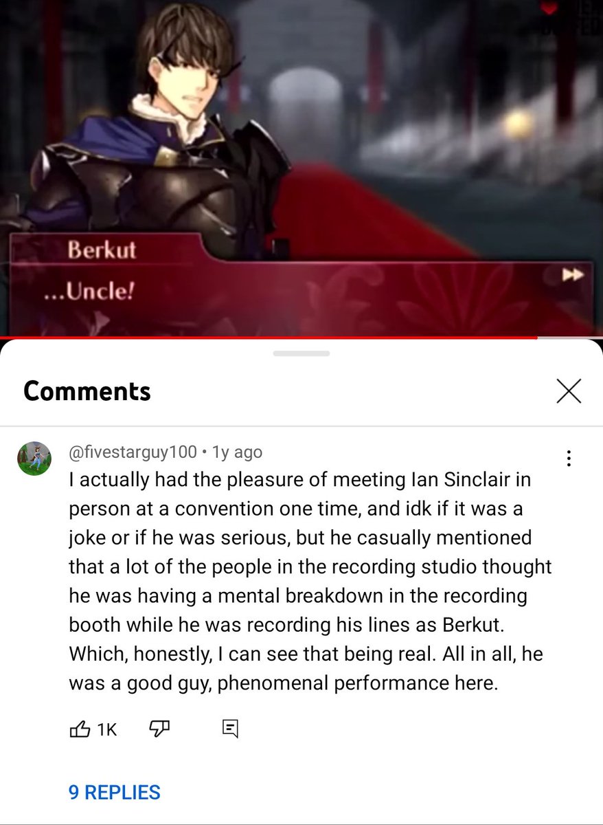The width and height of the screenshot is (603, 825).
Task: Tap the Comments header title
Action: click(x=87, y=391)
